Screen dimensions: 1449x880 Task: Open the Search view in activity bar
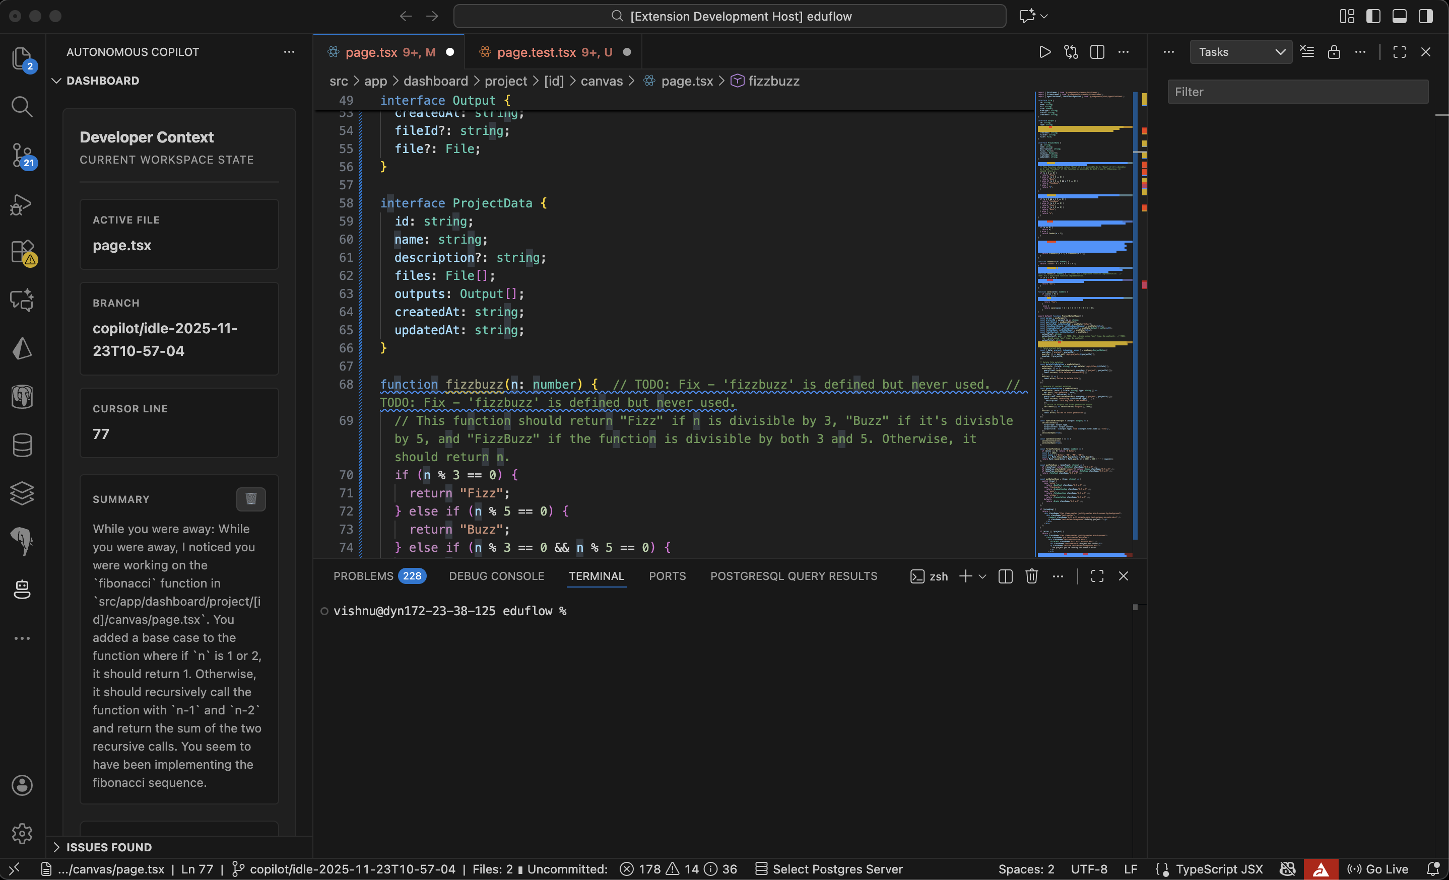pyautogui.click(x=22, y=107)
